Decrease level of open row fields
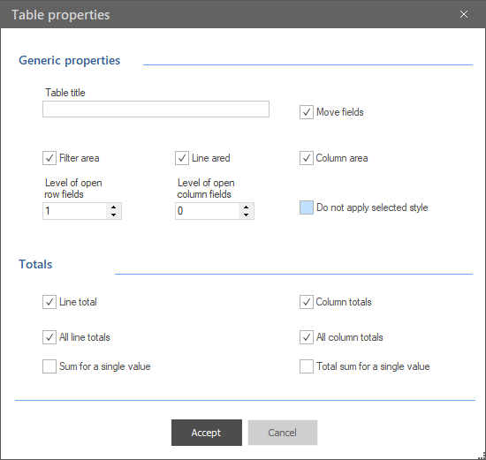The width and height of the screenshot is (486, 460). pyautogui.click(x=113, y=215)
